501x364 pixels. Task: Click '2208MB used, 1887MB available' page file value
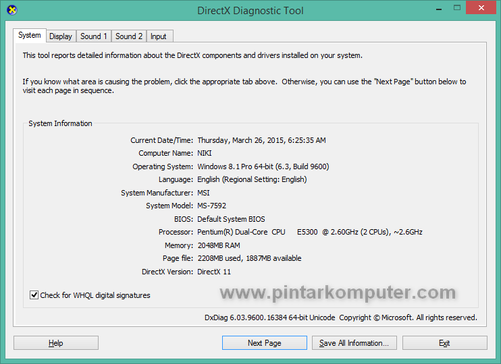pyautogui.click(x=250, y=258)
